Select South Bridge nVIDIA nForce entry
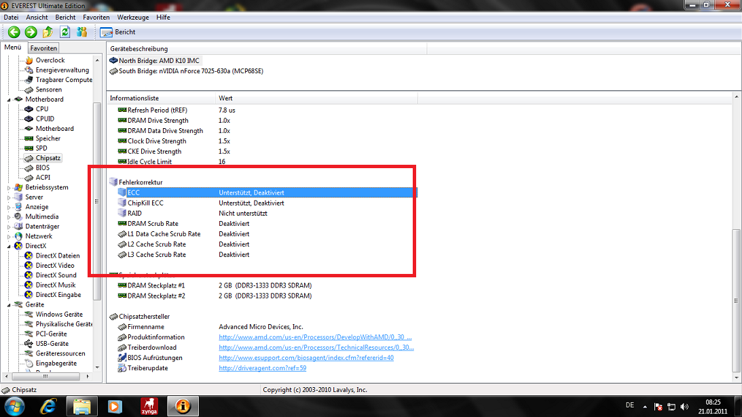This screenshot has width=742, height=417. click(191, 71)
